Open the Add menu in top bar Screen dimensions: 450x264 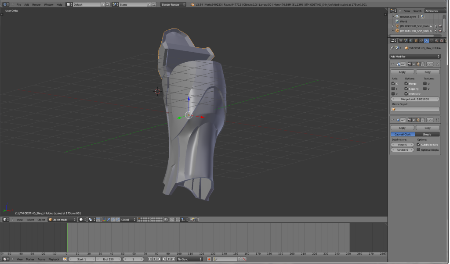pyautogui.click(x=27, y=4)
